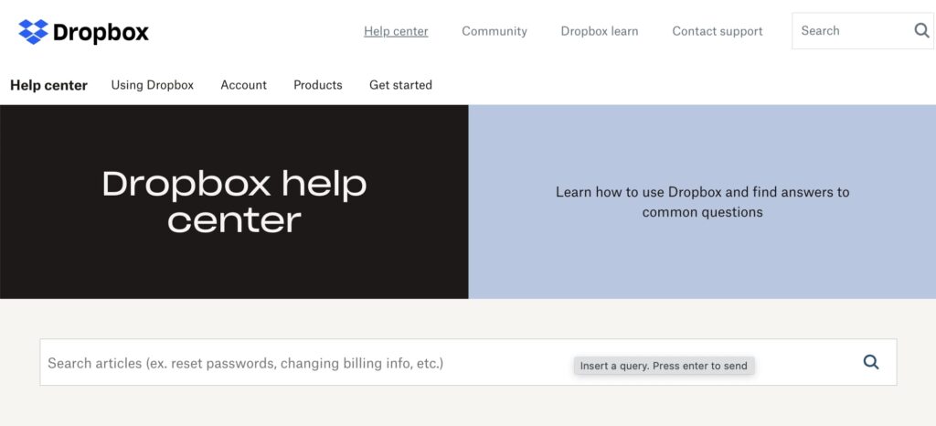
Task: Select Get started in the subnav
Action: click(400, 85)
